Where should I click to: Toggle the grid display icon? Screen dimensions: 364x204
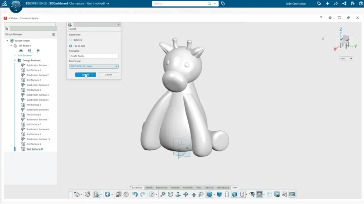[x=269, y=194]
